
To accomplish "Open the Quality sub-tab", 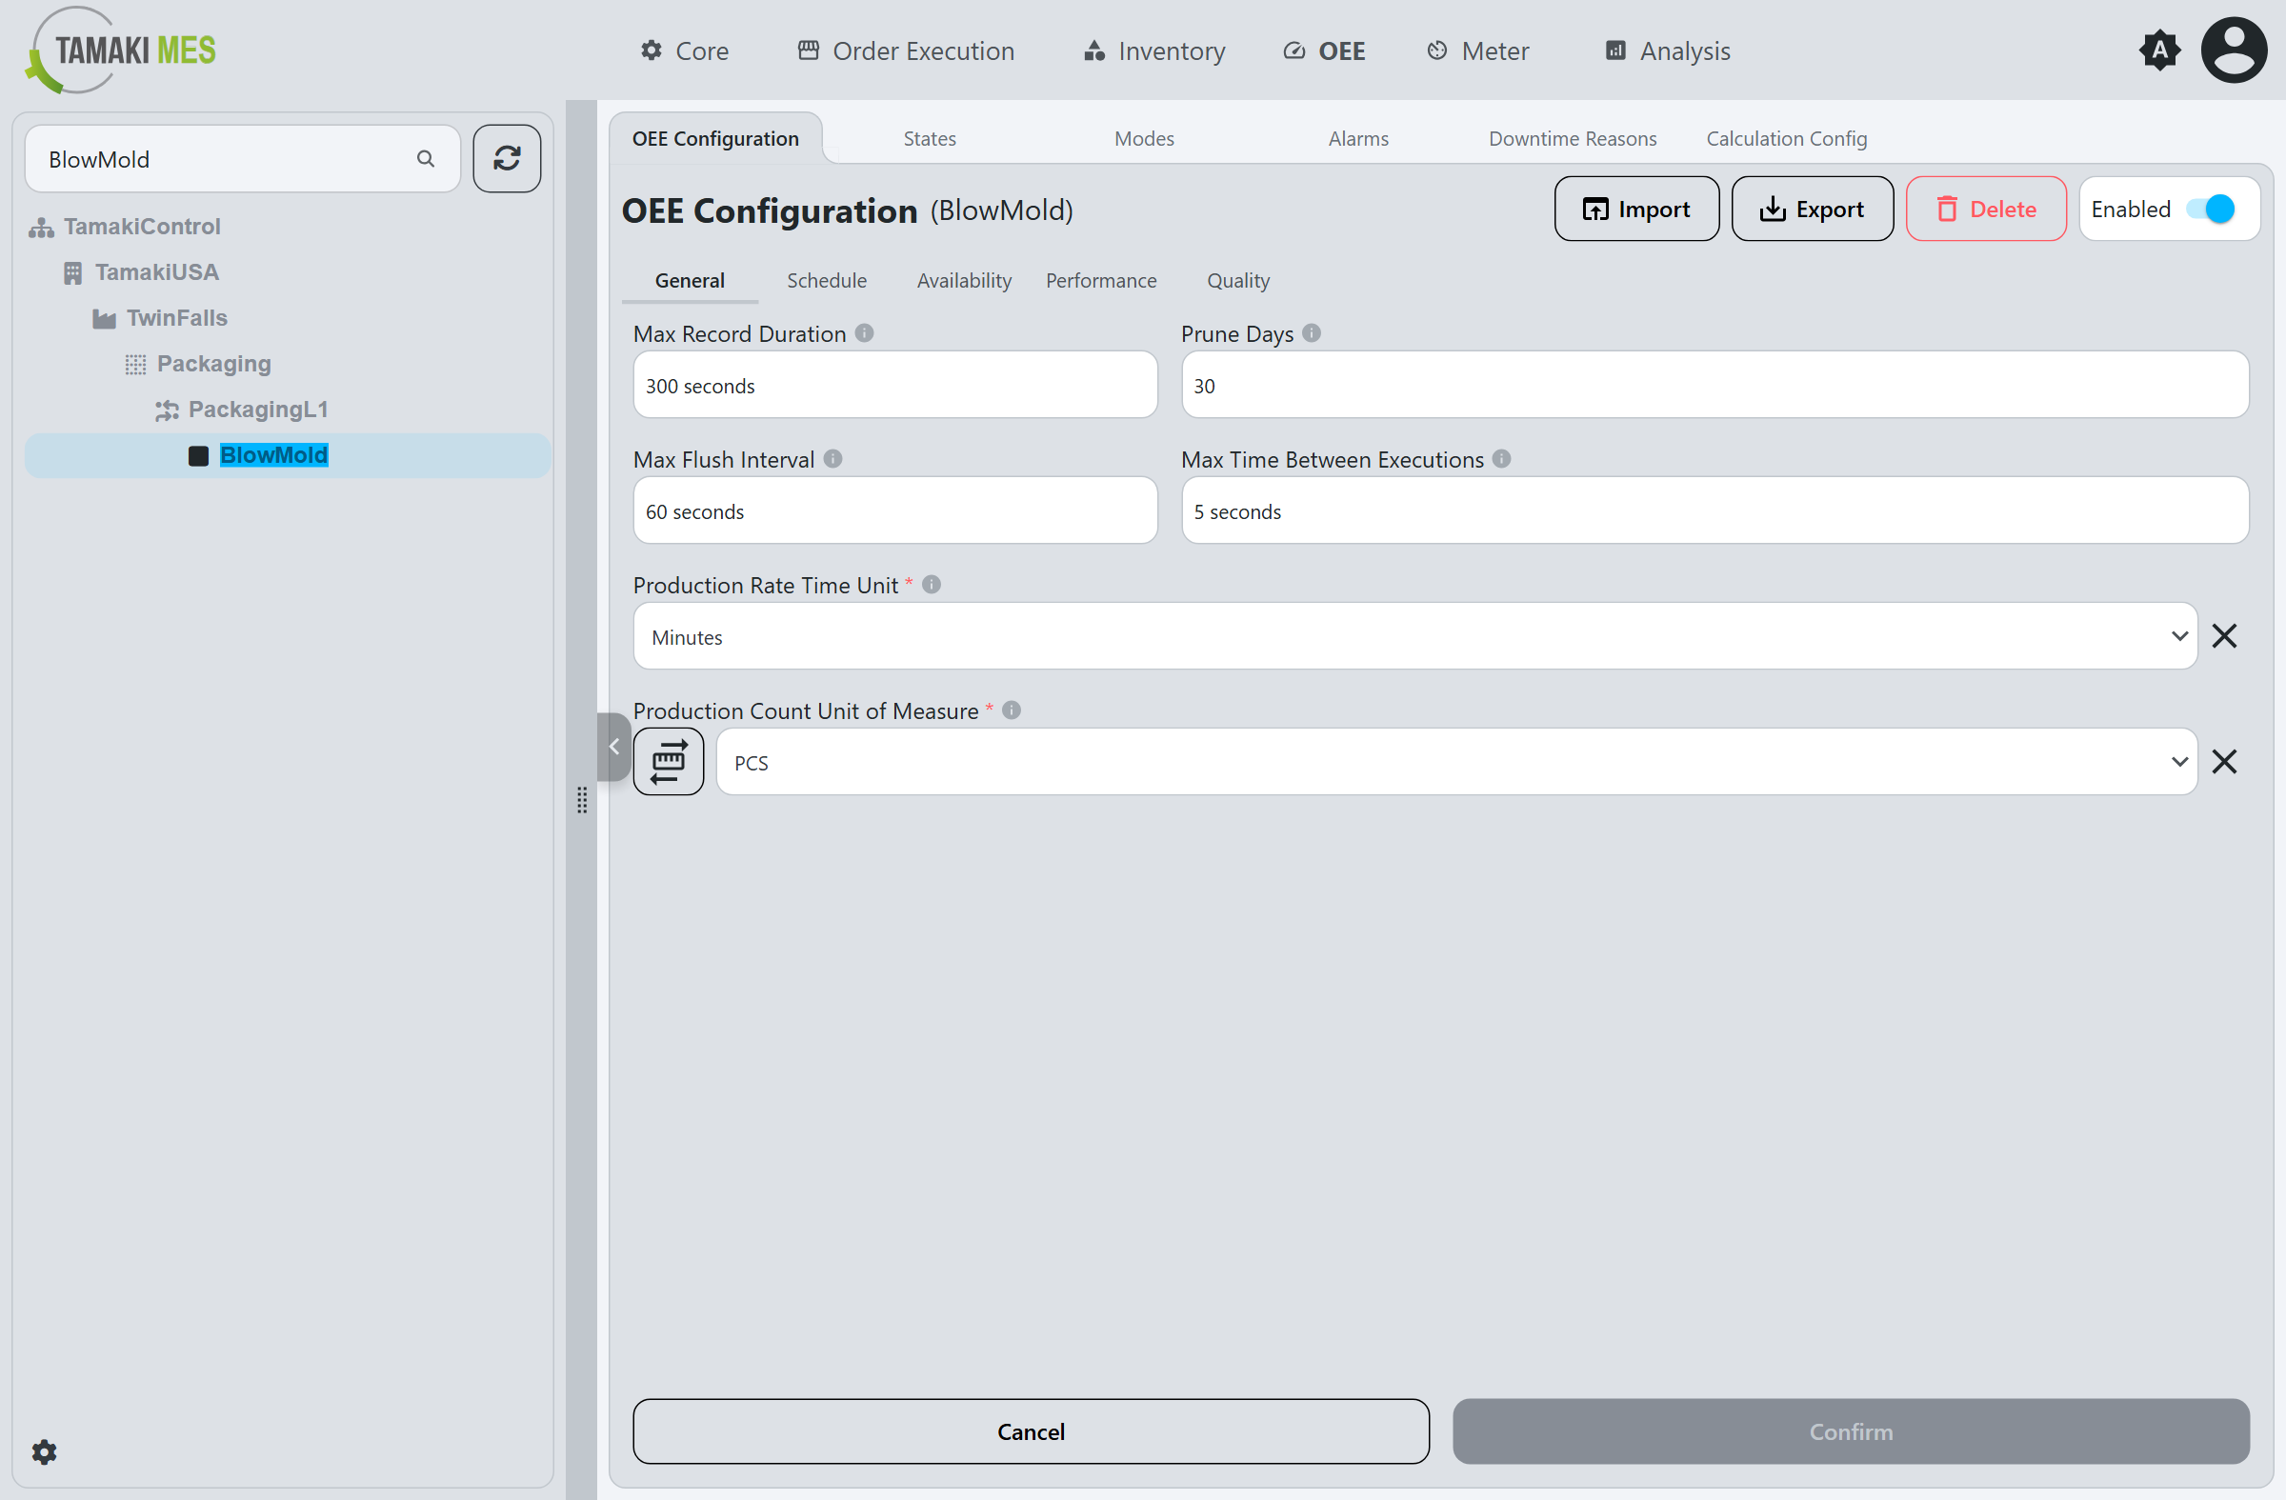I will 1238,280.
